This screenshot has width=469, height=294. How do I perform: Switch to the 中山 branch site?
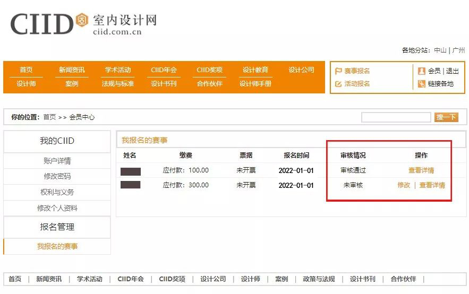pyautogui.click(x=440, y=50)
